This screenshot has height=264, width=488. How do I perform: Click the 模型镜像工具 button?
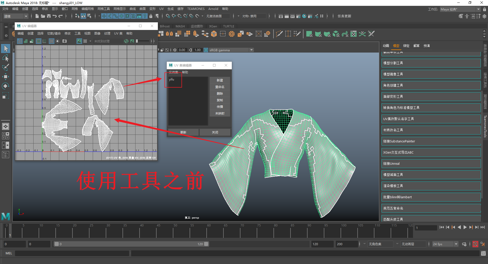tap(431, 74)
